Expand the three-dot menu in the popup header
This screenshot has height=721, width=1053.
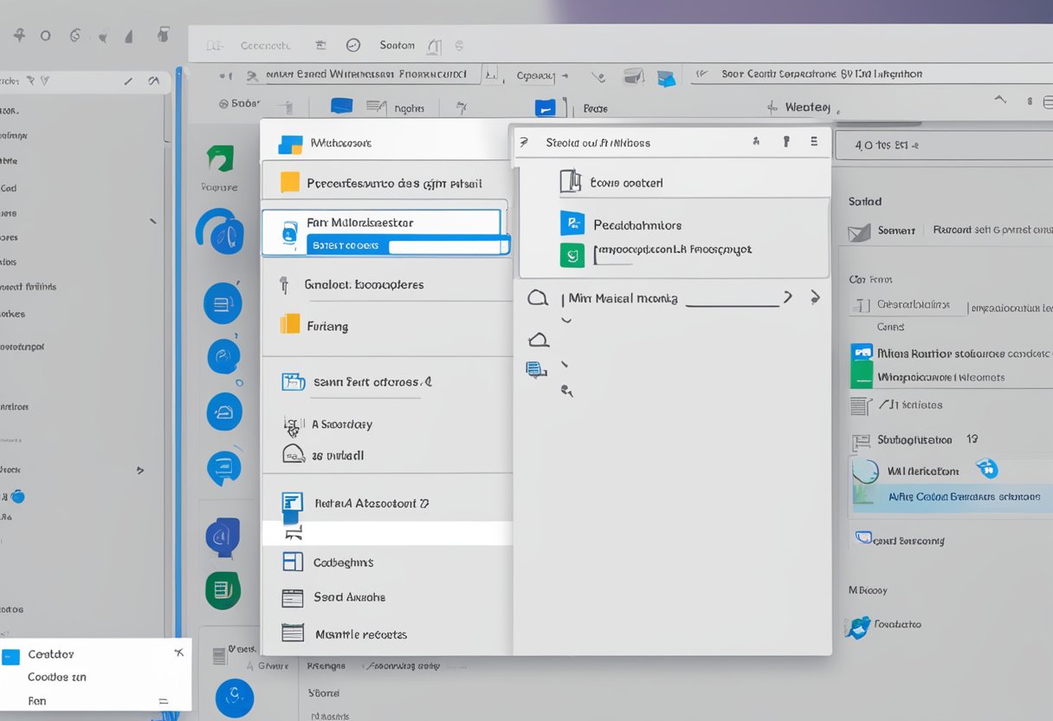click(x=814, y=141)
